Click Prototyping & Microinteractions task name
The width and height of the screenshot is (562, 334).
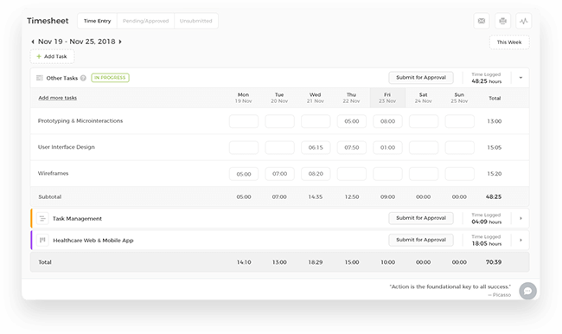pyautogui.click(x=80, y=121)
